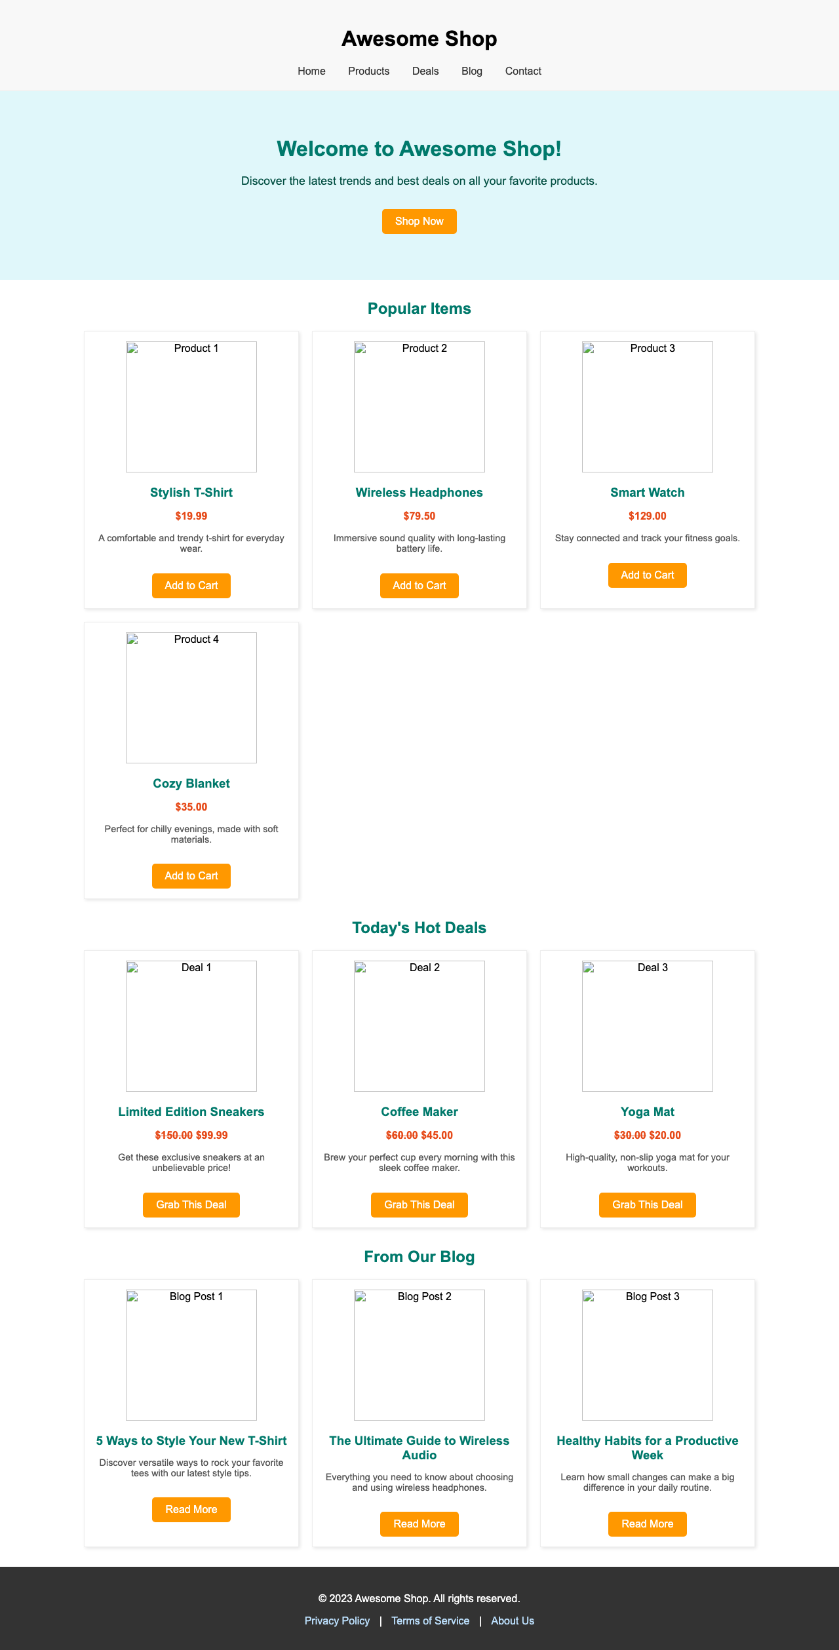Click the Smart Watch product image

coord(647,405)
